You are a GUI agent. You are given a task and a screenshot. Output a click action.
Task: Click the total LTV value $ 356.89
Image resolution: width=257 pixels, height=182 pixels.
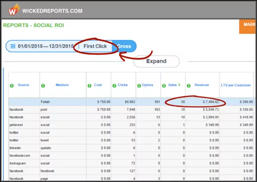[x=246, y=102]
